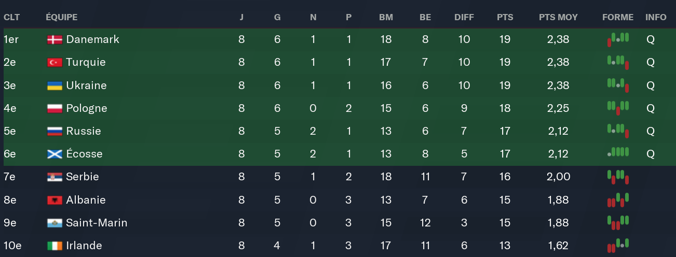The height and width of the screenshot is (257, 676).
Task: Click the Irlande flag icon
Action: pos(55,246)
